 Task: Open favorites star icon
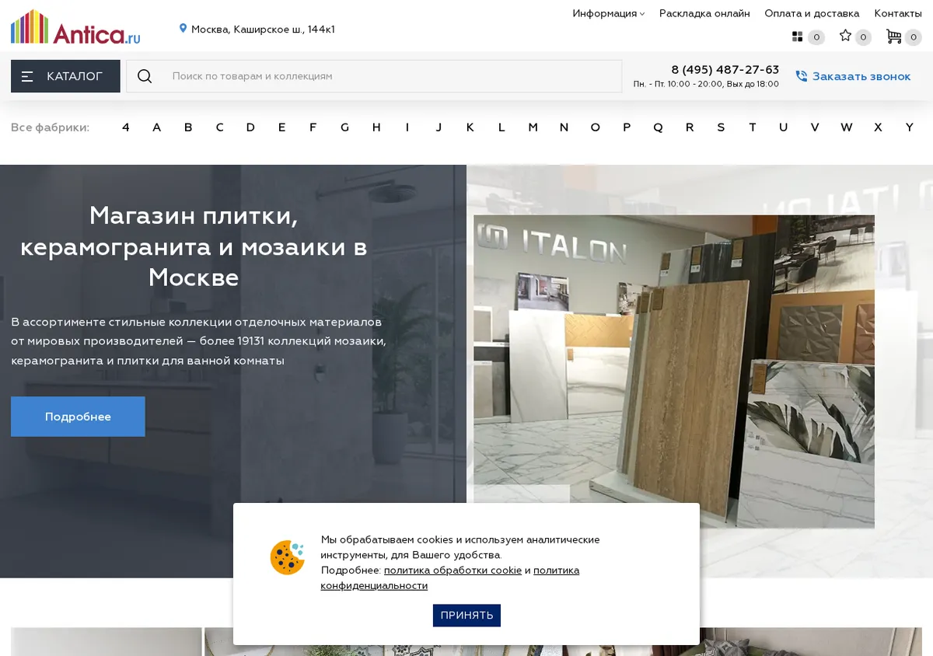point(845,36)
